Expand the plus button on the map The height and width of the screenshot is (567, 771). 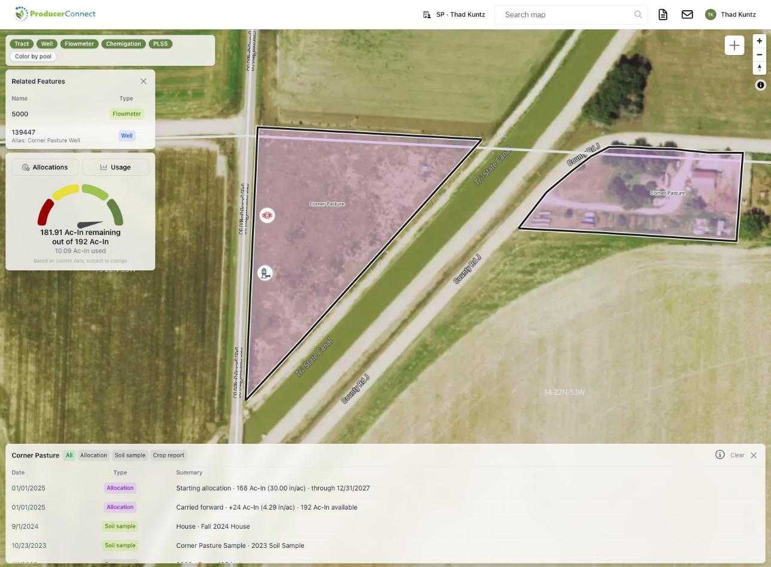tap(734, 45)
